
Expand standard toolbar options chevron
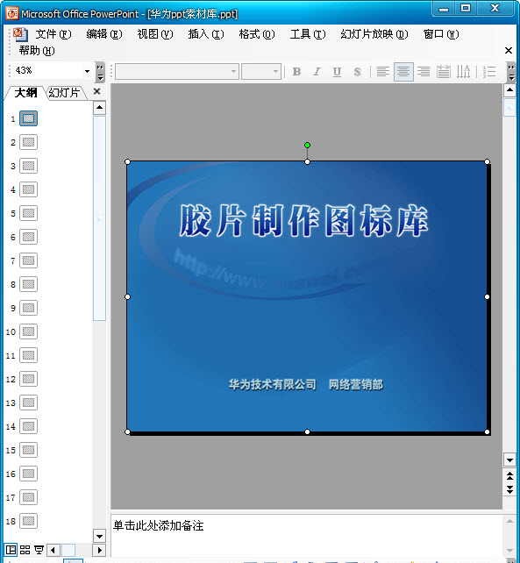[x=100, y=72]
